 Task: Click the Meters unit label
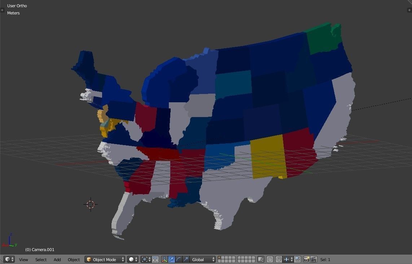13,13
